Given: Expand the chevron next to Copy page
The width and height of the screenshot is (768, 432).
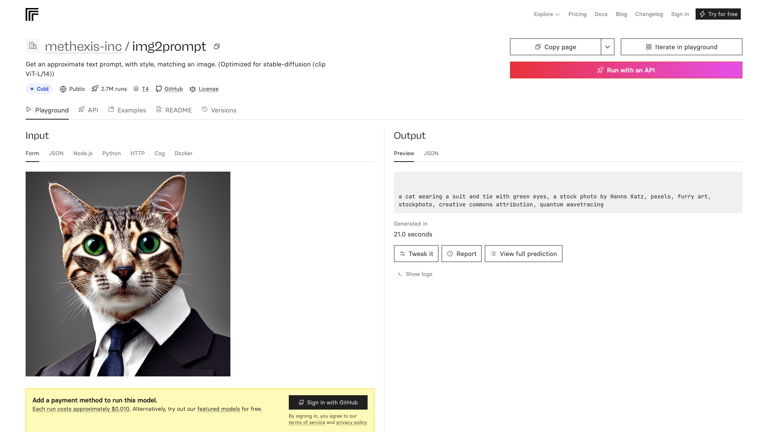Looking at the screenshot, I should coord(608,47).
